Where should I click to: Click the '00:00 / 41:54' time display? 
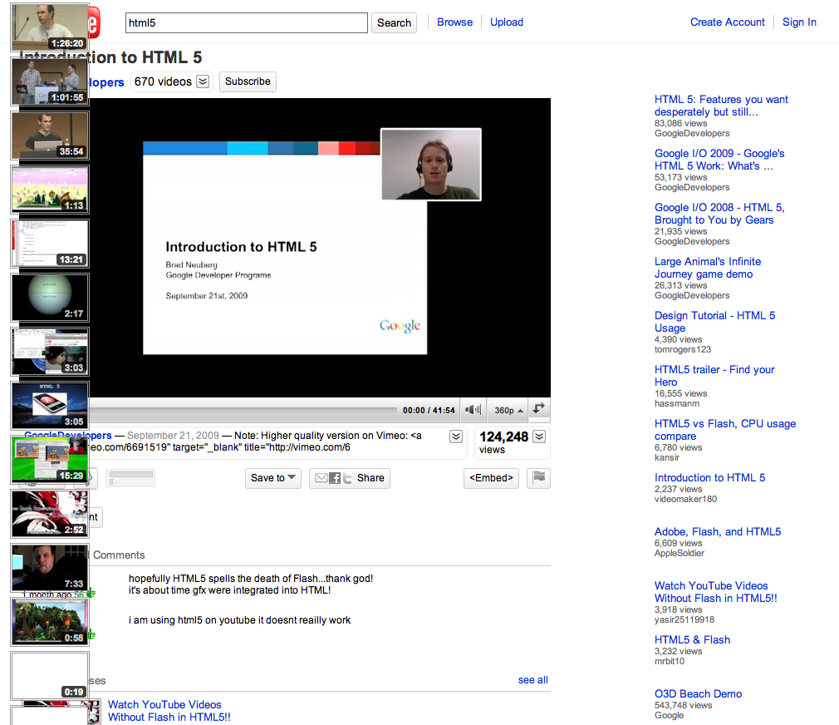[429, 410]
